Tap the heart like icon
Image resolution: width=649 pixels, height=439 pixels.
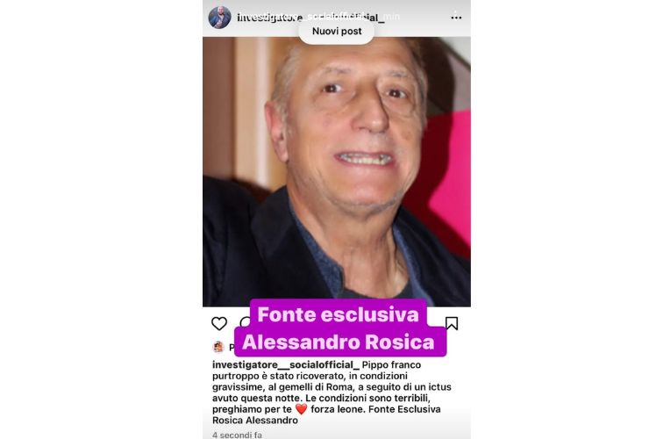219,323
